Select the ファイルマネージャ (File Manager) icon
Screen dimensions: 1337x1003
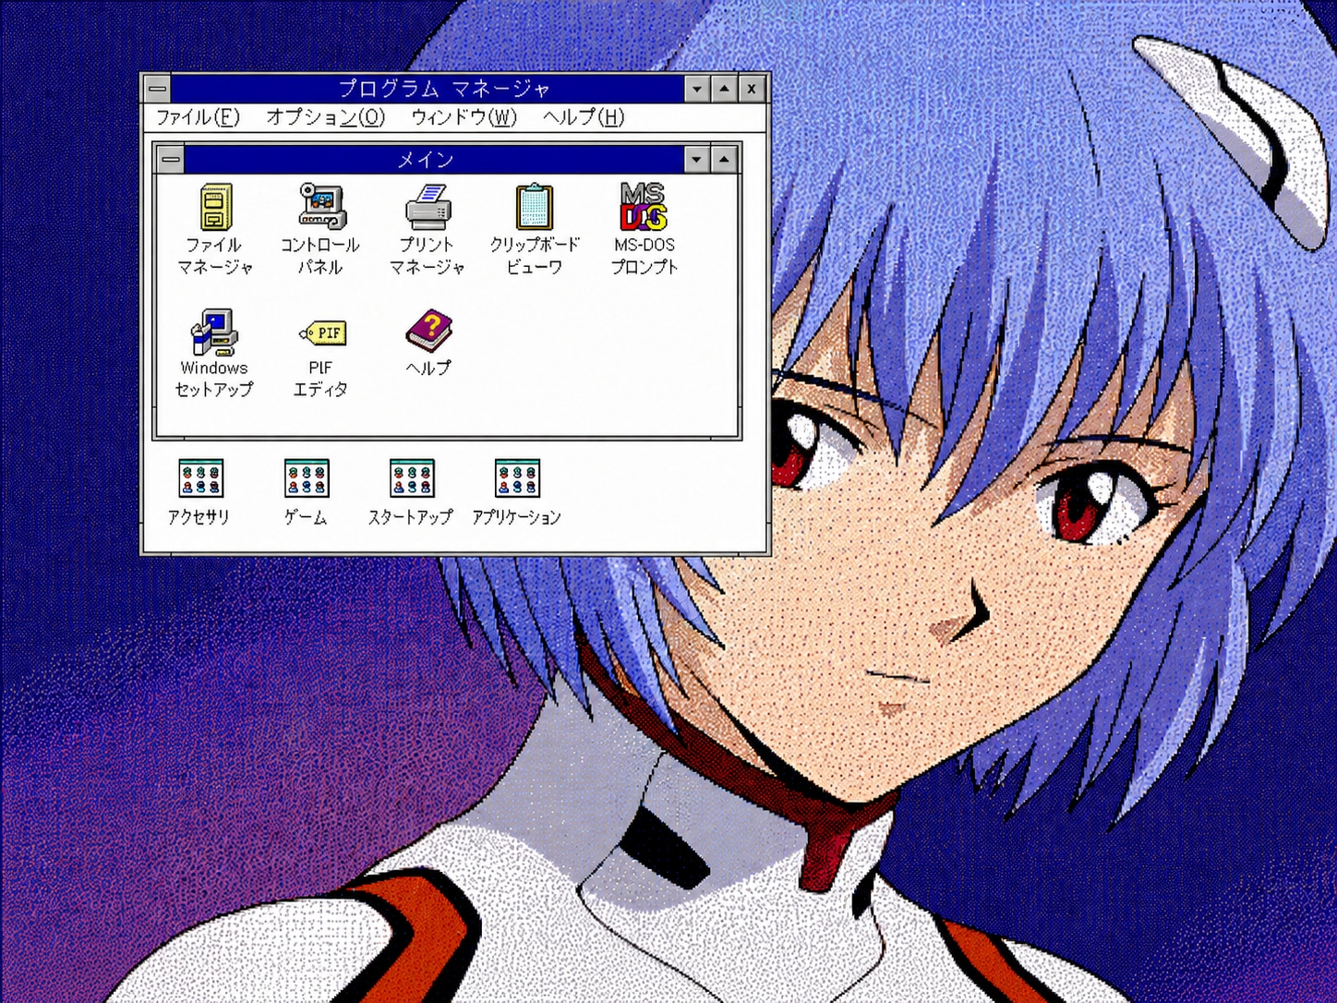pyautogui.click(x=215, y=206)
